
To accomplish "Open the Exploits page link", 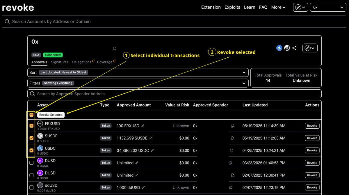I will (232, 7).
